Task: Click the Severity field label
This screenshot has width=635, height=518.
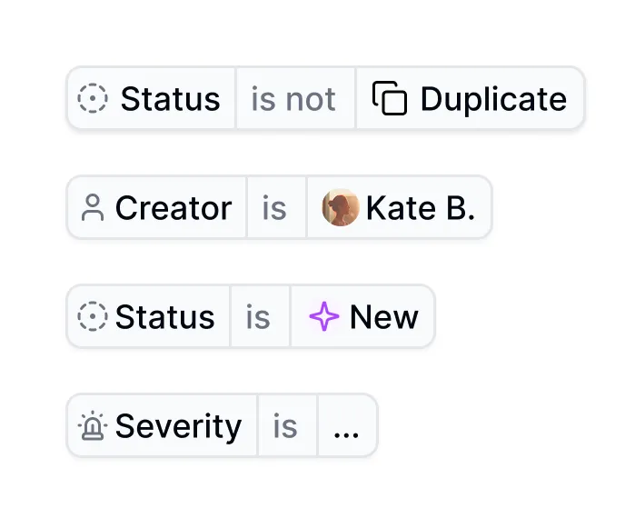Action: [179, 426]
